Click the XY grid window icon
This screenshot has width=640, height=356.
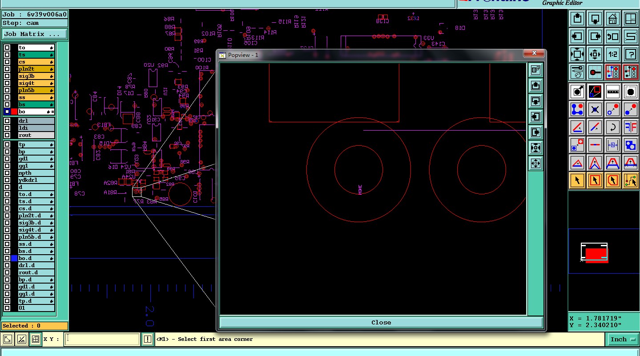pos(631,19)
